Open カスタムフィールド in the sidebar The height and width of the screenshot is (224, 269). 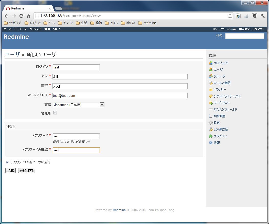[x=225, y=109]
